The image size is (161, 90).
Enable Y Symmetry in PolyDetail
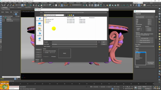click(x=146, y=29)
